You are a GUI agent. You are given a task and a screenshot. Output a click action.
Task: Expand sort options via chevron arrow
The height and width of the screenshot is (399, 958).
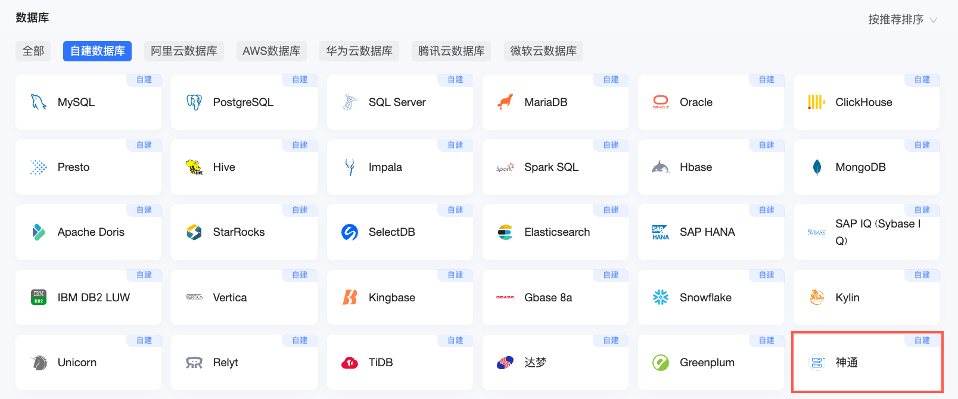pos(934,20)
